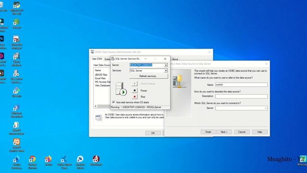Click the Name column header in User Data Sources
The height and width of the screenshot is (173, 307).
(98, 70)
